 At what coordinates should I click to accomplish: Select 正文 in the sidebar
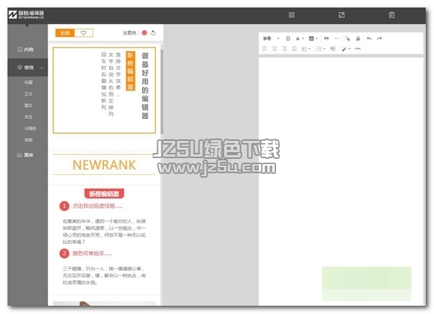[x=29, y=94]
